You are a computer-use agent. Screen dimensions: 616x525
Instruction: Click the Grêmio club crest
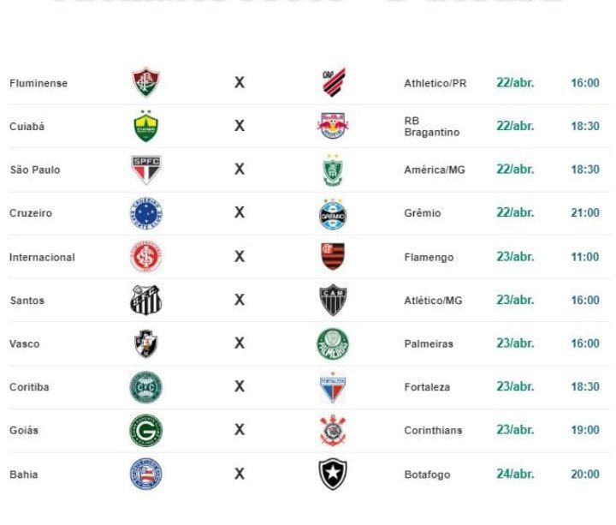tap(333, 213)
